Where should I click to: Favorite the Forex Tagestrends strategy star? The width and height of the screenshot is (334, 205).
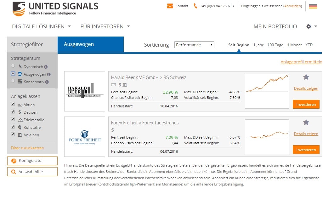306,122
